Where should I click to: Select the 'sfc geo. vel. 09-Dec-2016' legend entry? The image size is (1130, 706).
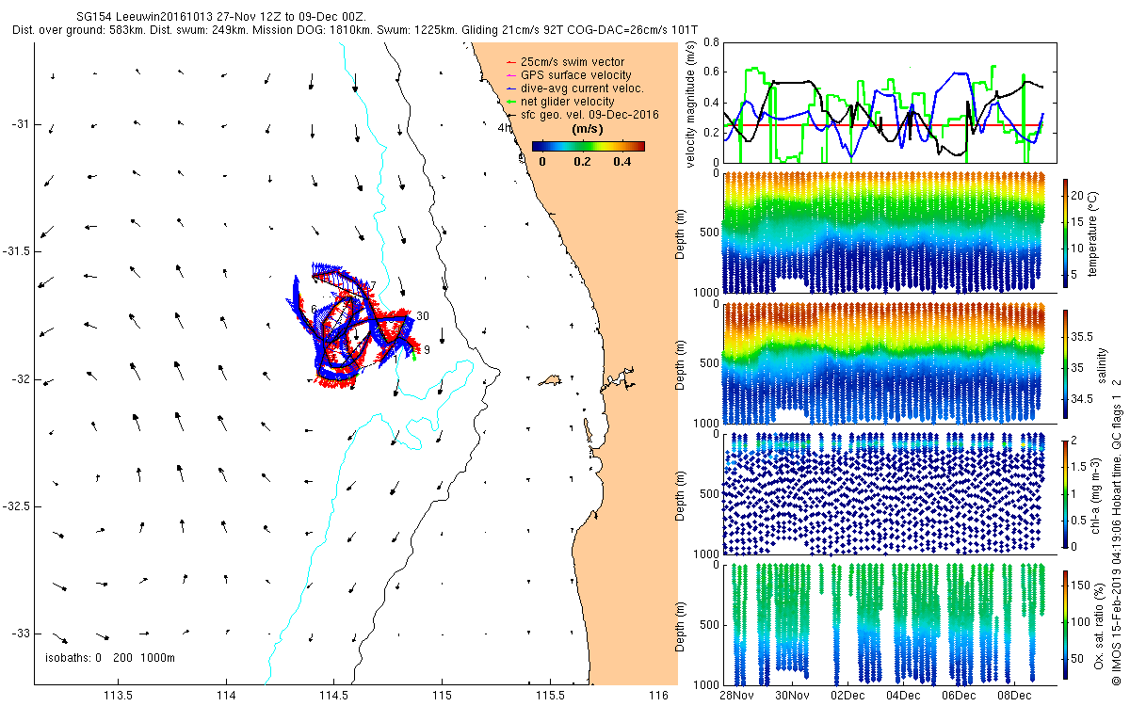click(582, 114)
